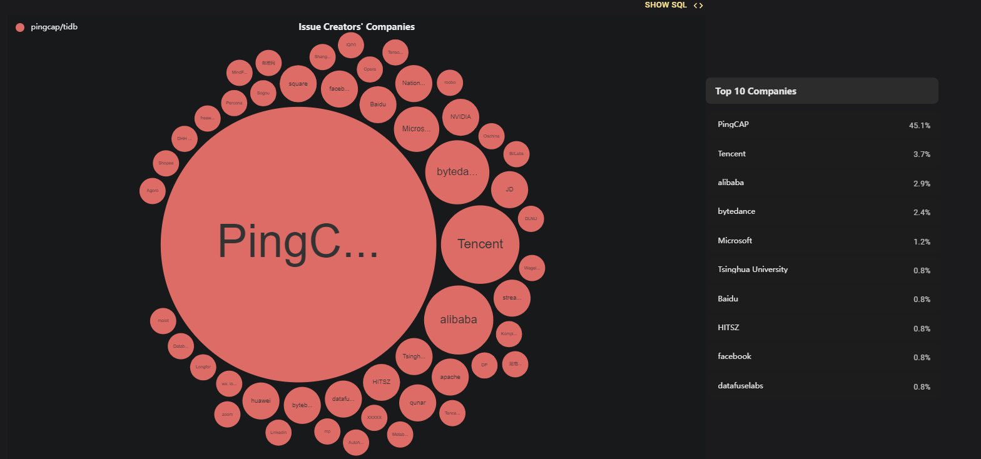Select the alibaba bubble

[458, 320]
